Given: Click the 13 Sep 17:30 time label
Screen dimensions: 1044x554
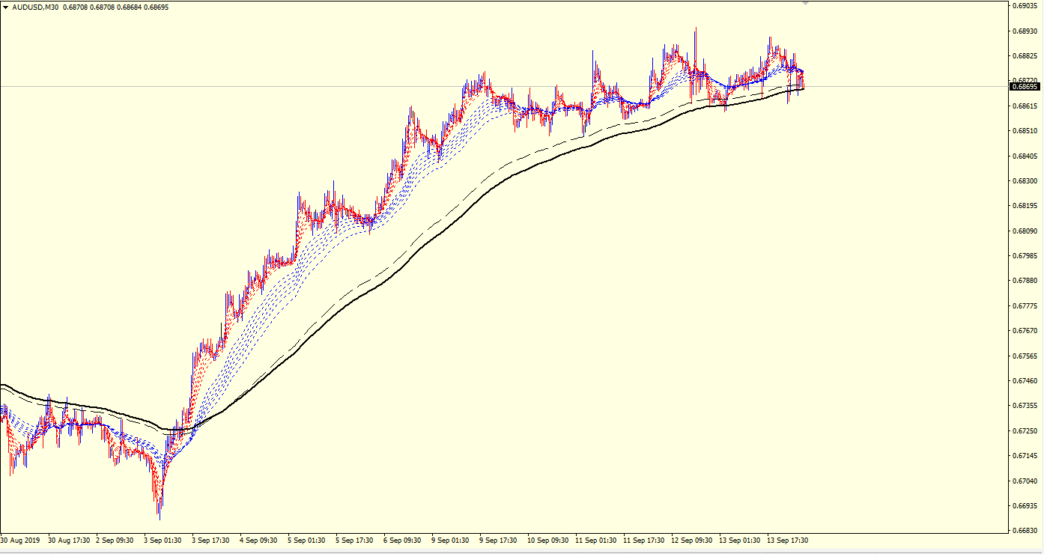Looking at the screenshot, I should coord(788,540).
